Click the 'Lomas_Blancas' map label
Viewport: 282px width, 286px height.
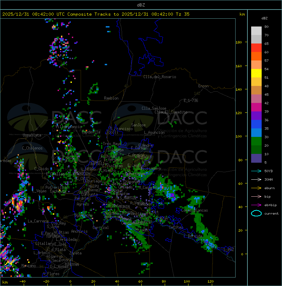click(195, 210)
